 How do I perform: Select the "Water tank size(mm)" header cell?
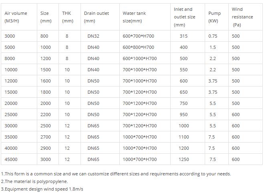[x=134, y=17]
